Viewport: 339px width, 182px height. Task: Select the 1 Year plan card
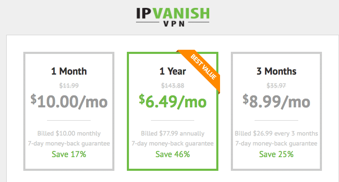pyautogui.click(x=173, y=111)
